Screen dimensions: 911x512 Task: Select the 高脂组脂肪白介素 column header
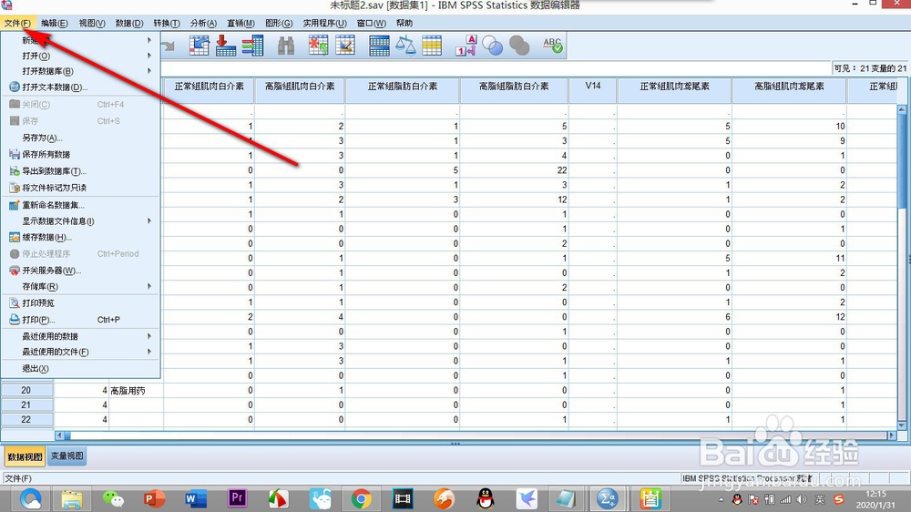click(x=514, y=91)
